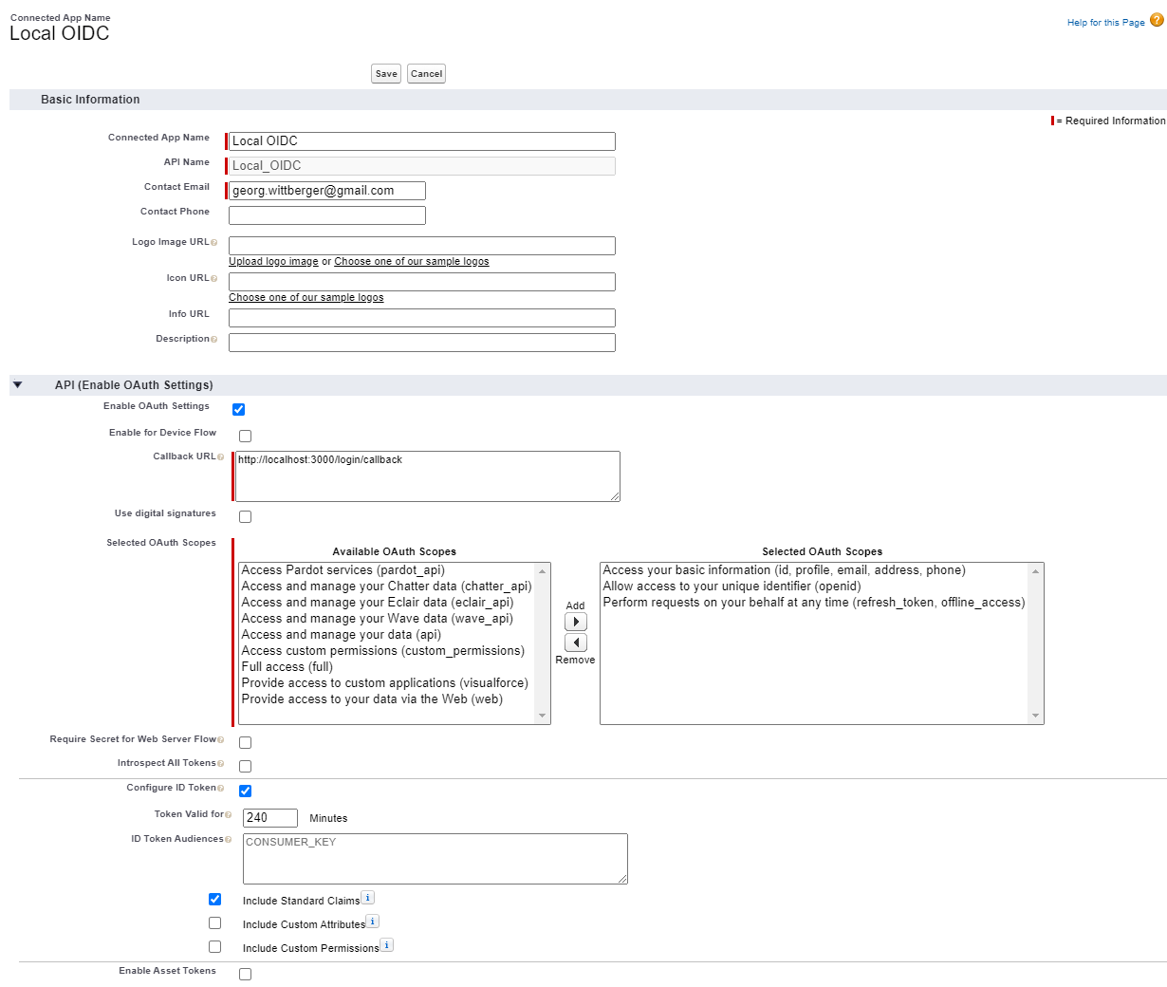This screenshot has height=987, width=1167.
Task: Check Use digital signatures
Action: (x=245, y=517)
